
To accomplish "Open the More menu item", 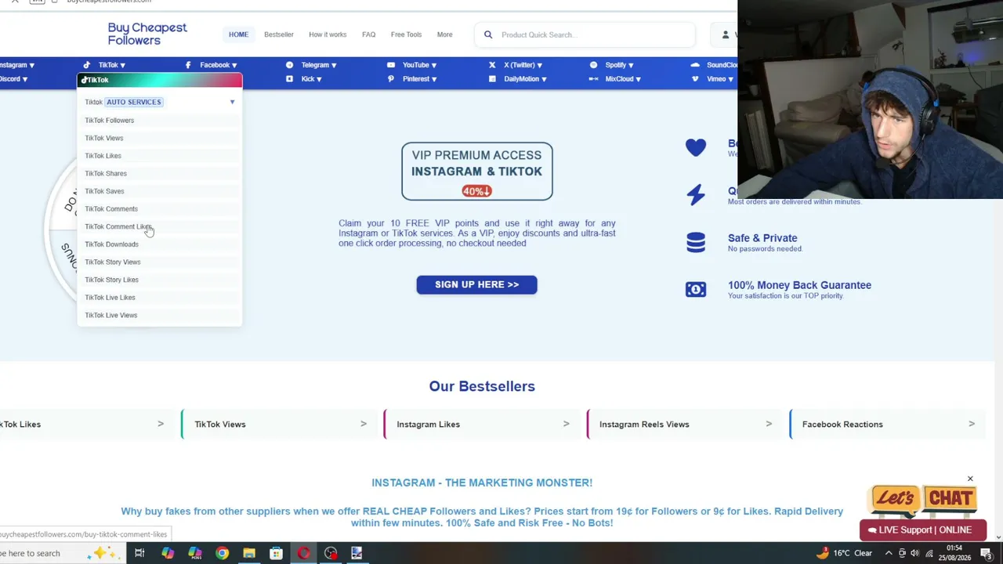I will coord(444,34).
